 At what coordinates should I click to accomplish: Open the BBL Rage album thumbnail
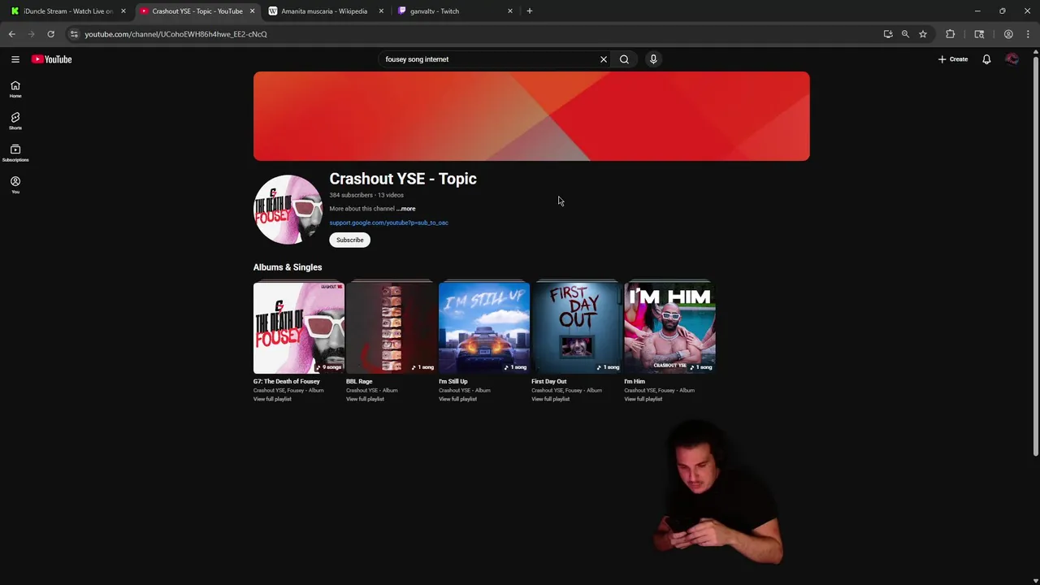392,327
